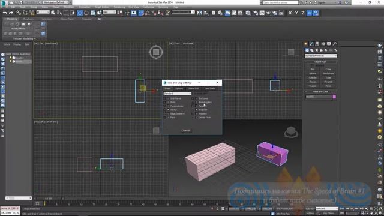Open the Motion command panel tab

pyautogui.click(x=323, y=44)
